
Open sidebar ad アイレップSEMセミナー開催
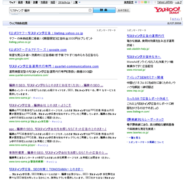[x=145, y=77]
